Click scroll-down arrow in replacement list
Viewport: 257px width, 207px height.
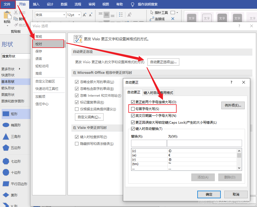point(239,168)
